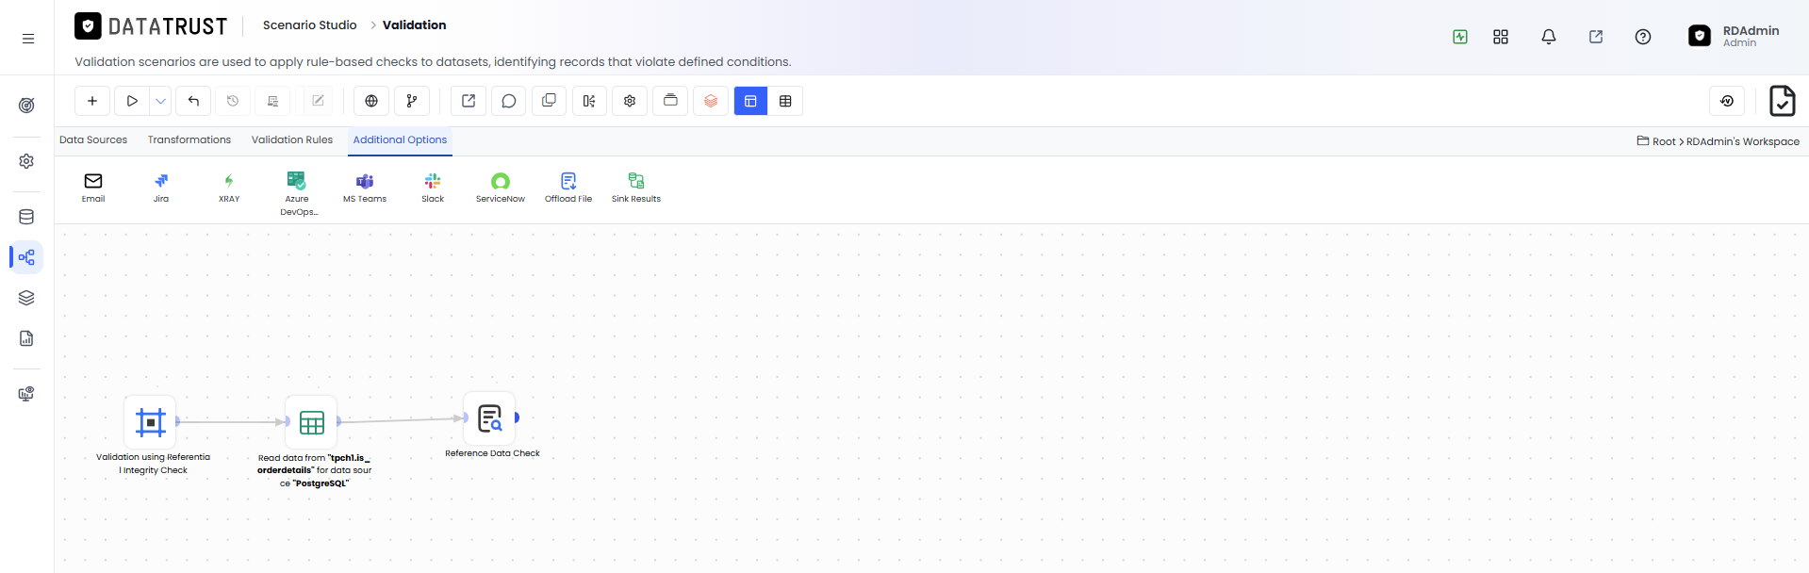The image size is (1809, 573).
Task: Select the Additional Options tab
Action: pyautogui.click(x=400, y=139)
